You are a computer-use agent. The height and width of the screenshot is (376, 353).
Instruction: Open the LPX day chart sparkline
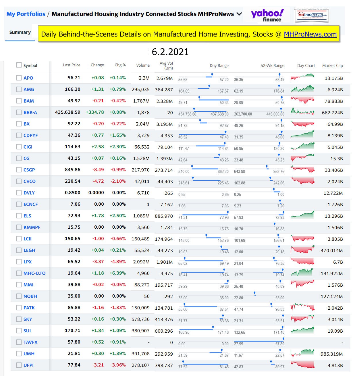(x=302, y=261)
